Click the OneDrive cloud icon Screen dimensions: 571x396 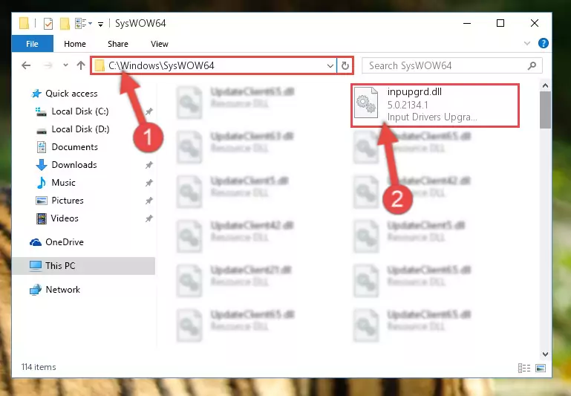36,242
